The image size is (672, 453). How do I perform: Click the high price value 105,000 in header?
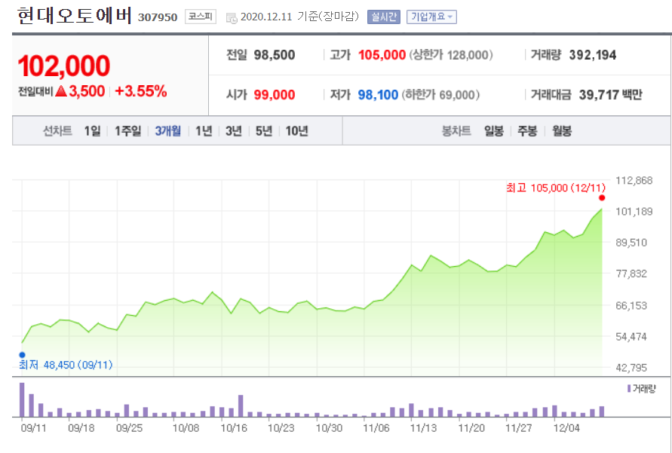click(x=382, y=55)
